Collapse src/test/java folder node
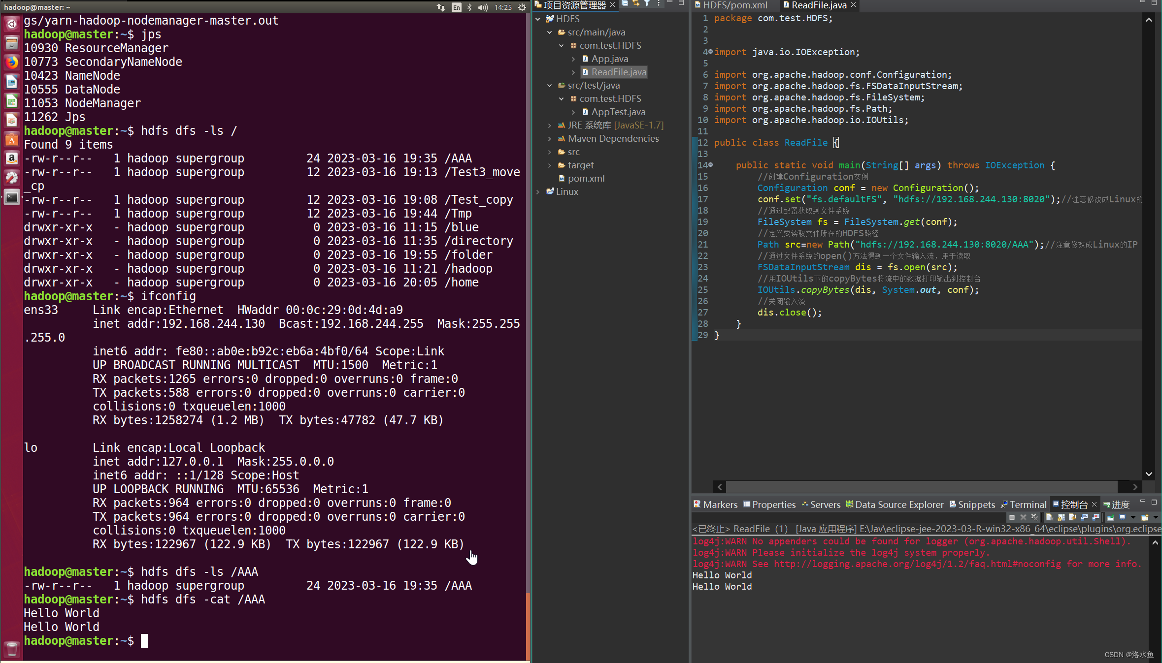 (x=550, y=85)
